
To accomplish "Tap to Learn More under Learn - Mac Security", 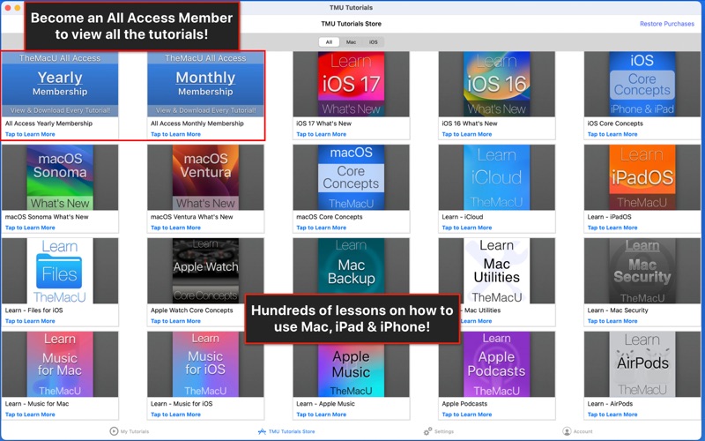I will tap(612, 321).
